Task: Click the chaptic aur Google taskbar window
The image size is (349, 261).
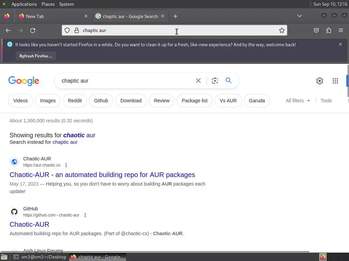Action: tap(98, 257)
